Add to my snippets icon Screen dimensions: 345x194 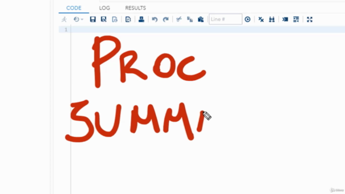coord(128,19)
